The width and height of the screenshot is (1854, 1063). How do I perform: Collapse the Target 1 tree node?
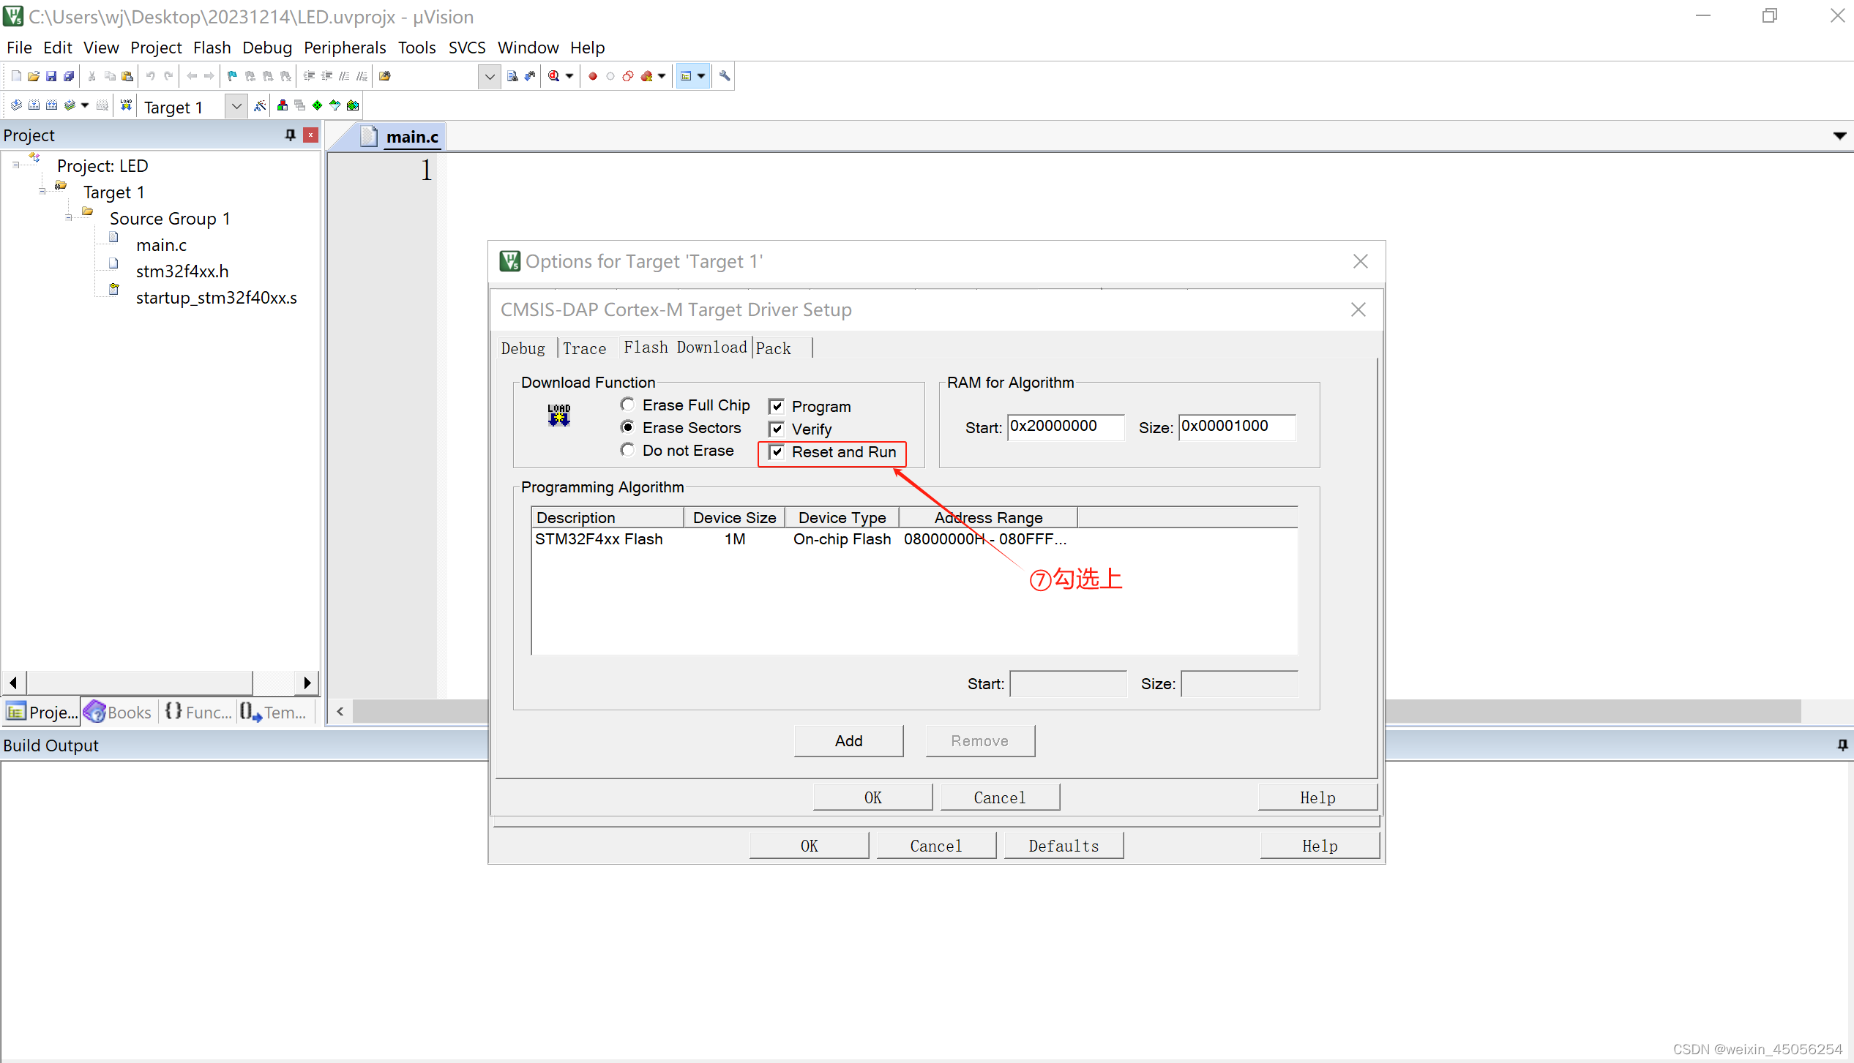(42, 192)
